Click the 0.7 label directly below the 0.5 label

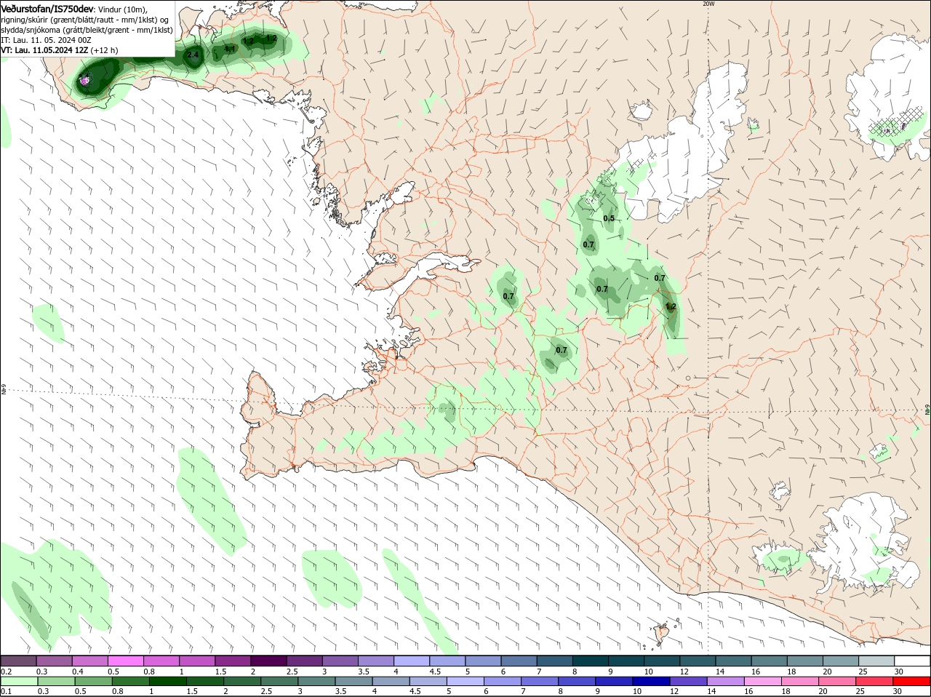coord(589,244)
